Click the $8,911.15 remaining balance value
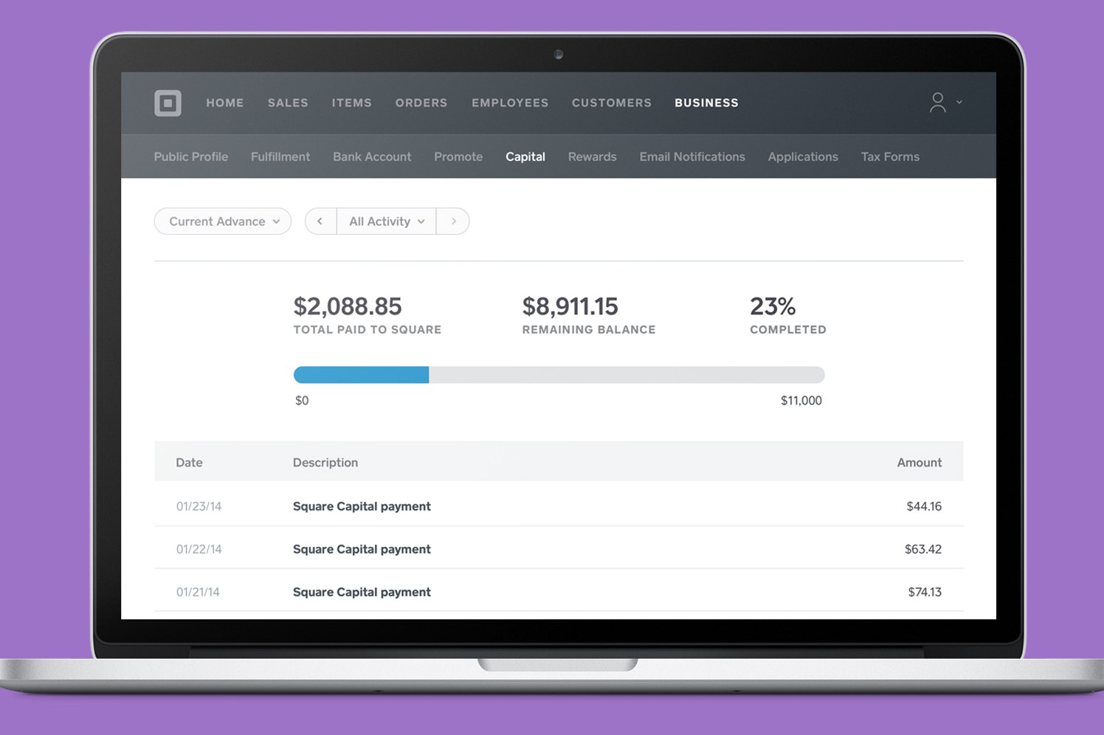 [x=570, y=306]
